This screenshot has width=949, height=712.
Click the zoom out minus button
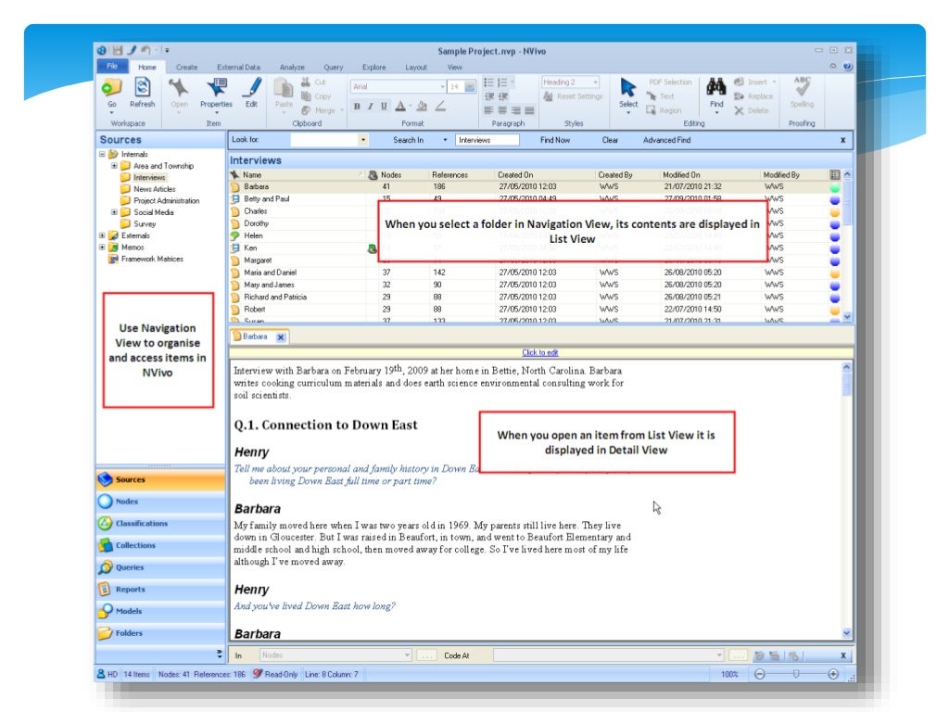(x=760, y=674)
